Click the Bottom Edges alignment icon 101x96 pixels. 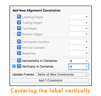point(19,34)
